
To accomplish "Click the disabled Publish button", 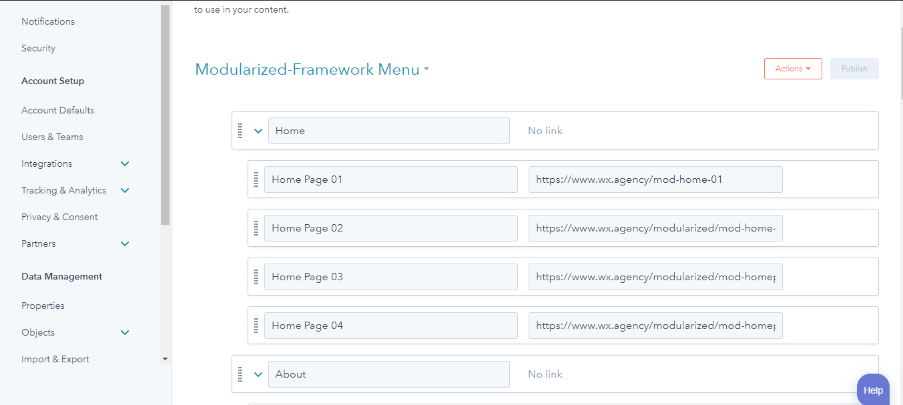I will coord(854,69).
